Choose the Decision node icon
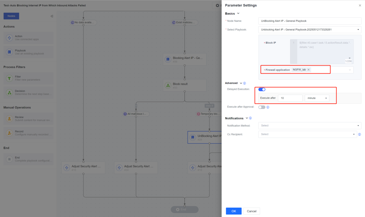 click(9, 92)
